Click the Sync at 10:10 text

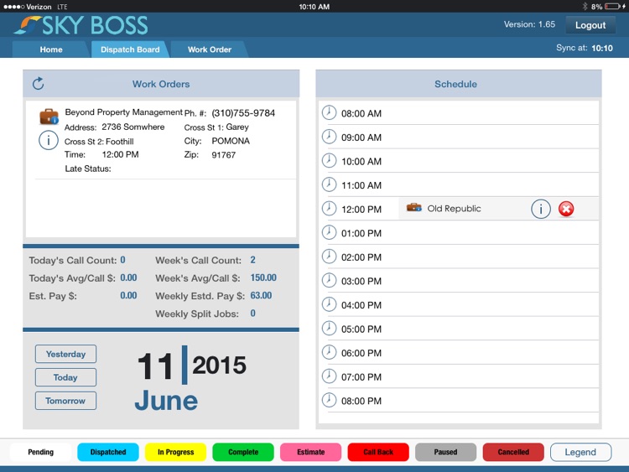[x=584, y=48]
